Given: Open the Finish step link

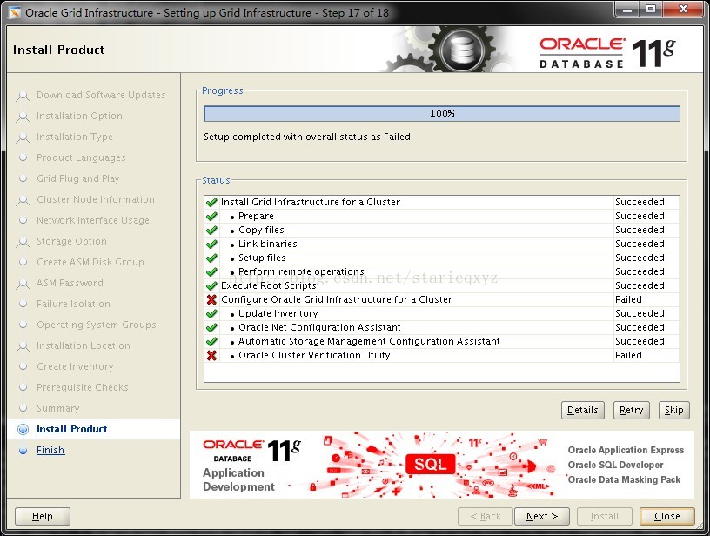Looking at the screenshot, I should tap(50, 450).
